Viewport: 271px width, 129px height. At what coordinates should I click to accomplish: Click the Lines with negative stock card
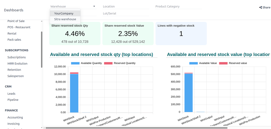coord(181,33)
